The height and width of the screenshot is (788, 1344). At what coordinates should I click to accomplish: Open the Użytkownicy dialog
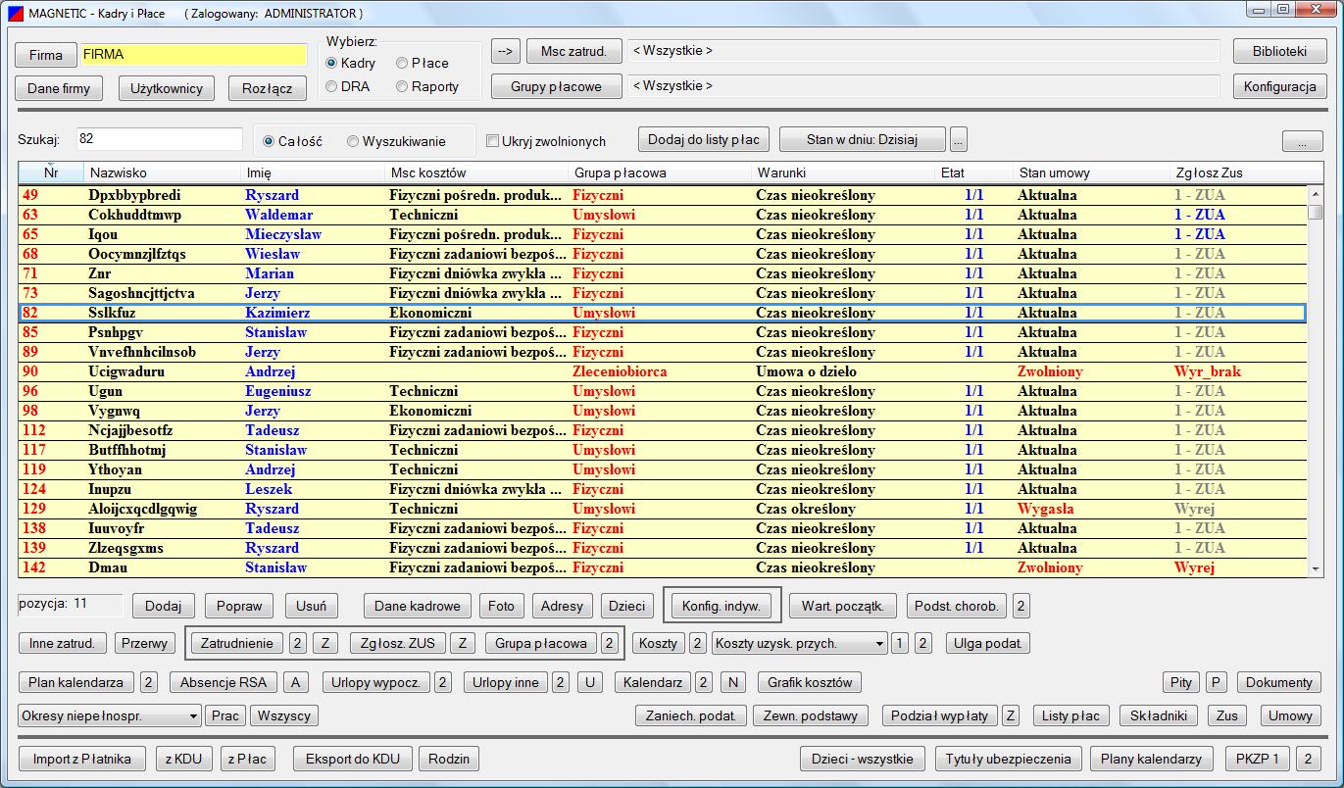coord(167,88)
